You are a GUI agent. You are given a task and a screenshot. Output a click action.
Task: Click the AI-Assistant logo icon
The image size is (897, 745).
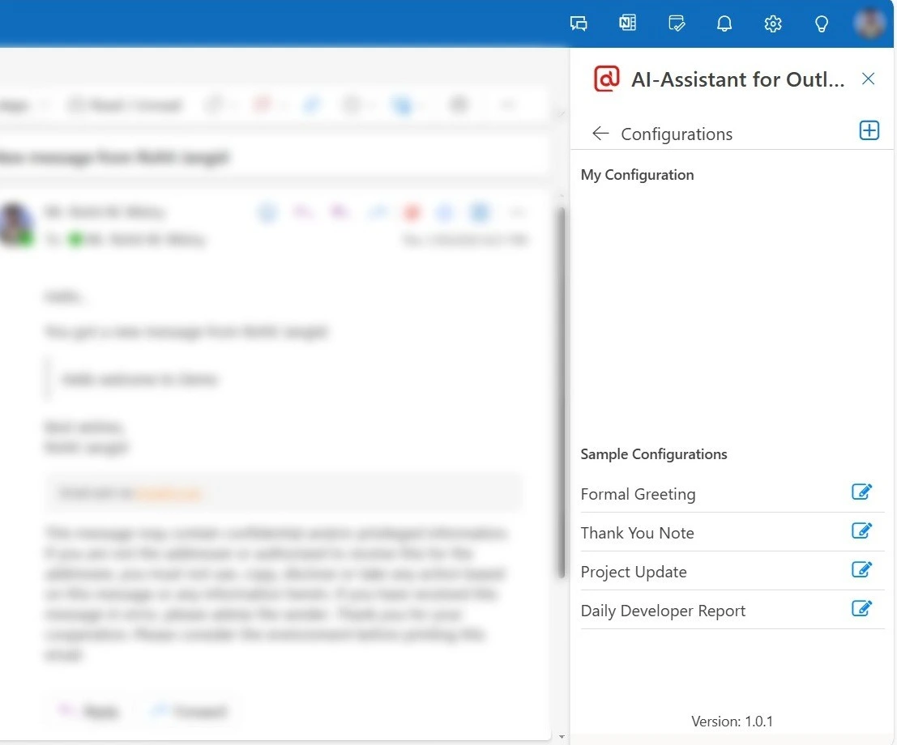[x=606, y=79]
